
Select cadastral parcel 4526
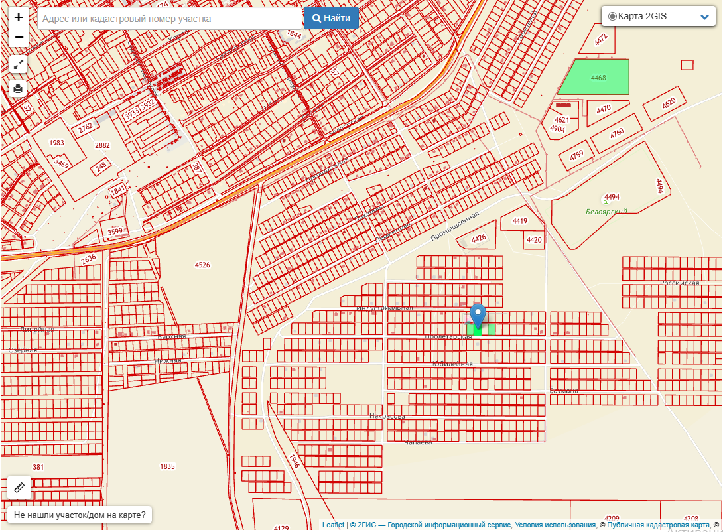tap(202, 265)
